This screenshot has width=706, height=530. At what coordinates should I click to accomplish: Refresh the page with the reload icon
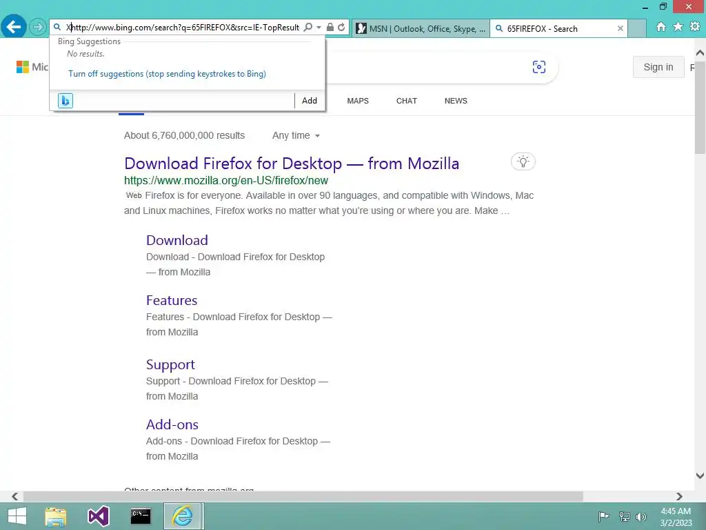(341, 28)
